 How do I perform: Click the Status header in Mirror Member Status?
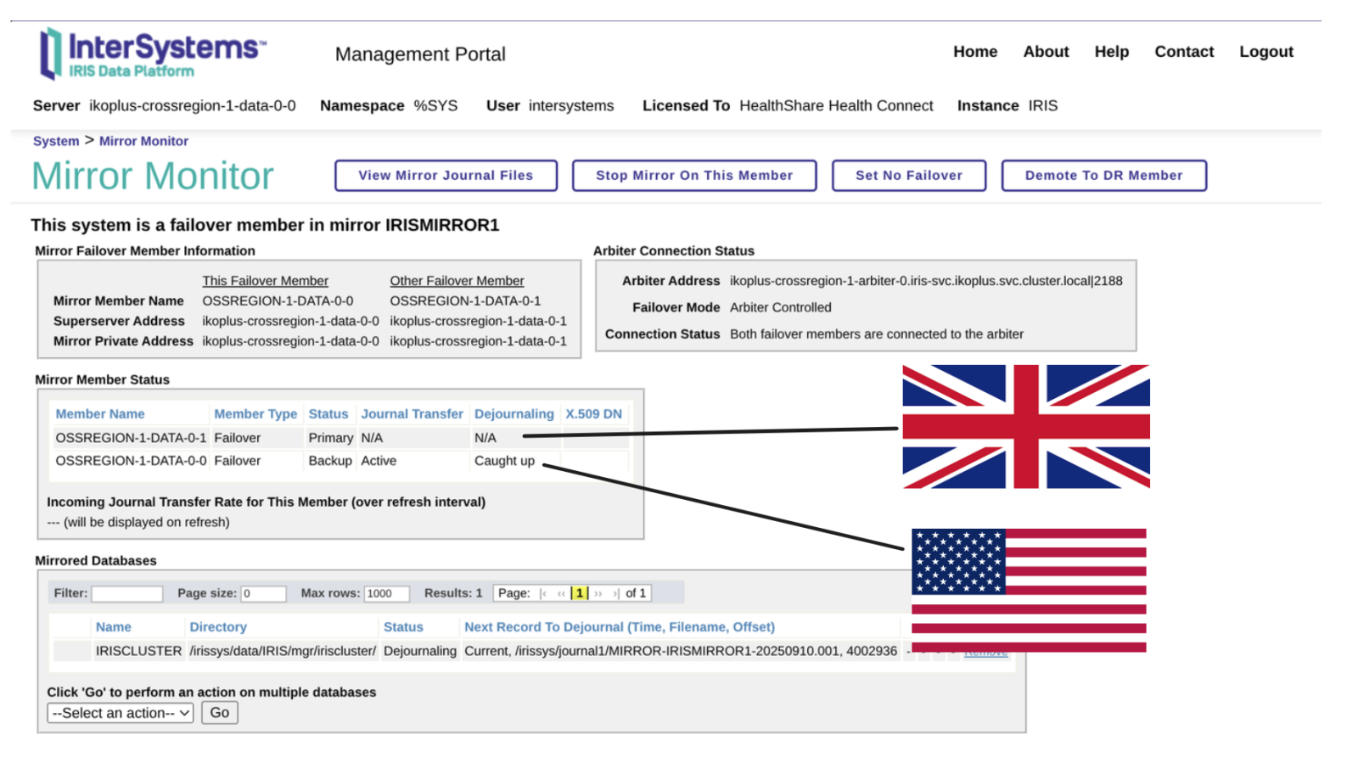pyautogui.click(x=328, y=414)
